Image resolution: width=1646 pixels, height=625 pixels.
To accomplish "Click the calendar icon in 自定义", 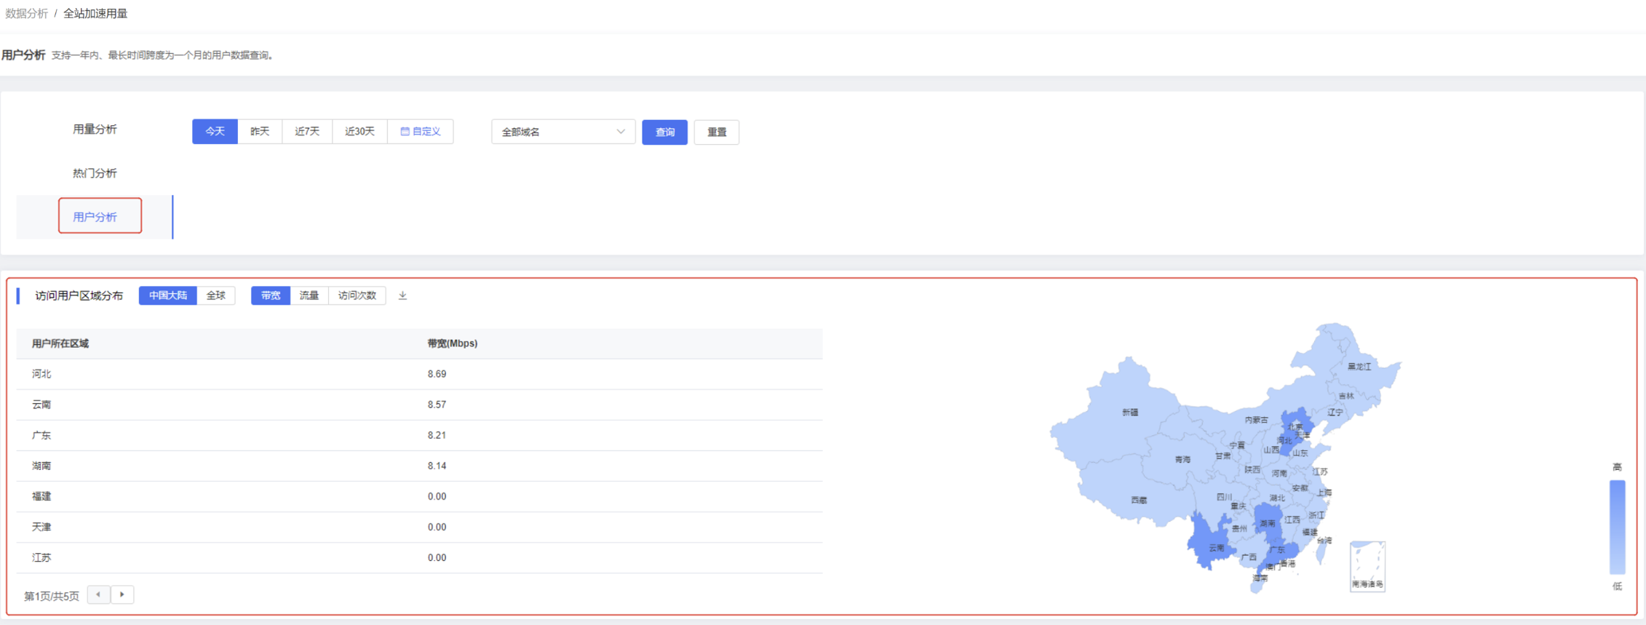I will tap(405, 132).
